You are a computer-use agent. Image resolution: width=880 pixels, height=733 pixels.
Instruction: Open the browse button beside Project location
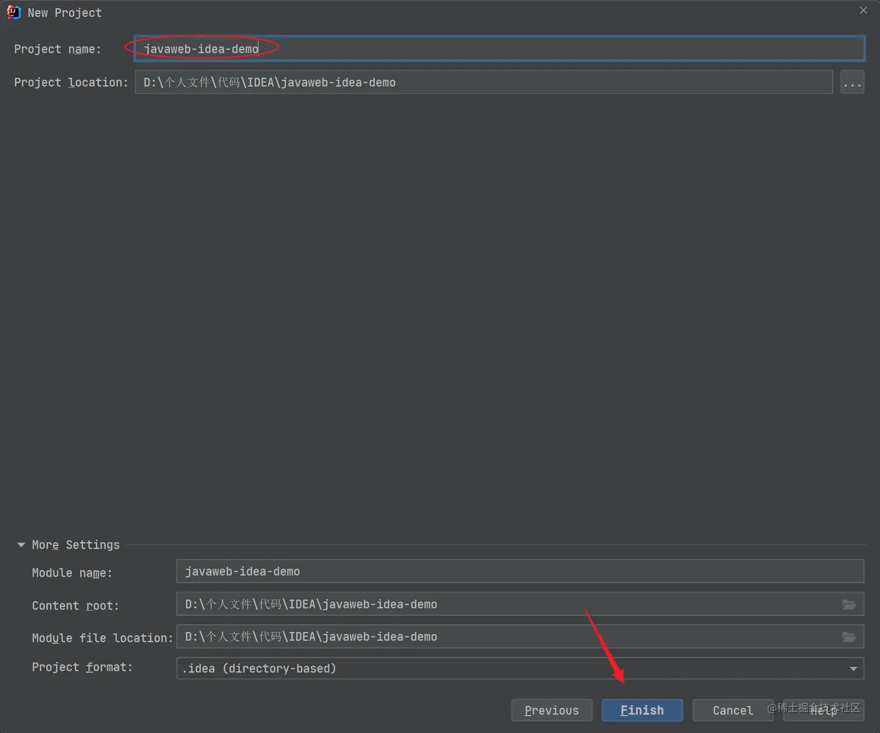click(x=852, y=83)
